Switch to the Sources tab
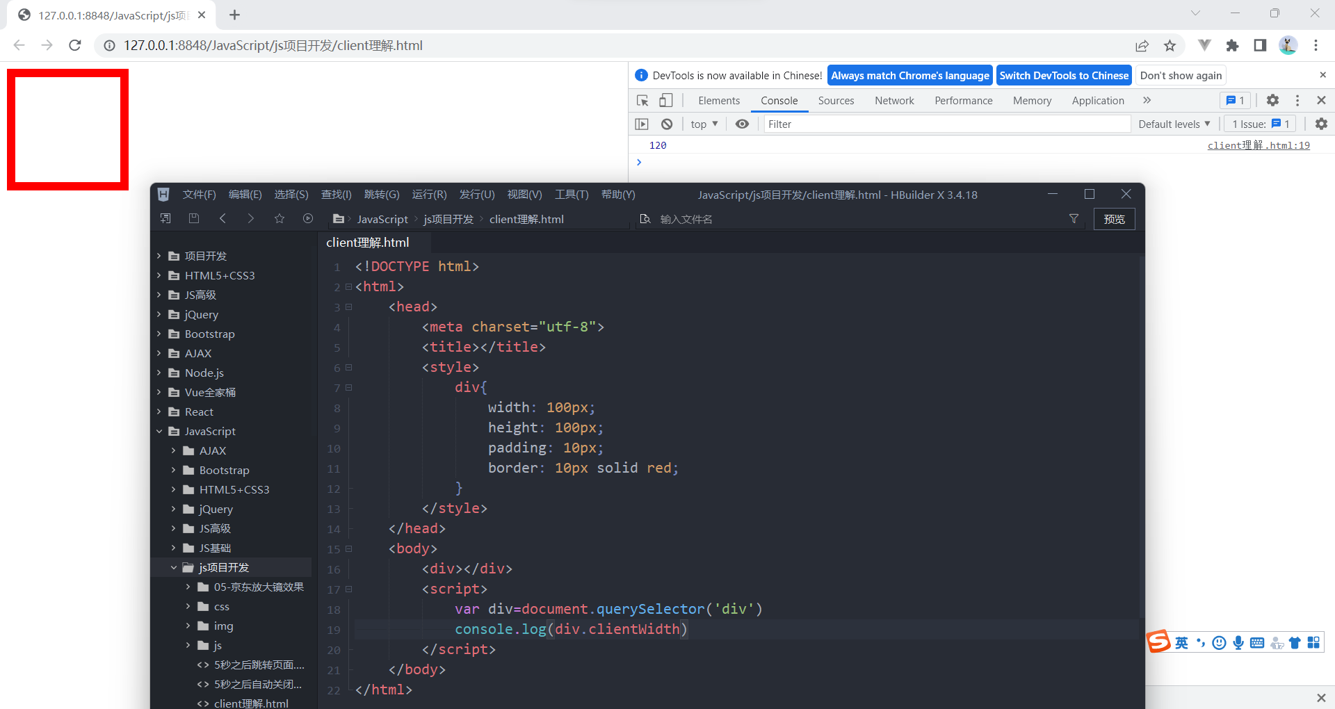The image size is (1335, 709). coord(836,100)
